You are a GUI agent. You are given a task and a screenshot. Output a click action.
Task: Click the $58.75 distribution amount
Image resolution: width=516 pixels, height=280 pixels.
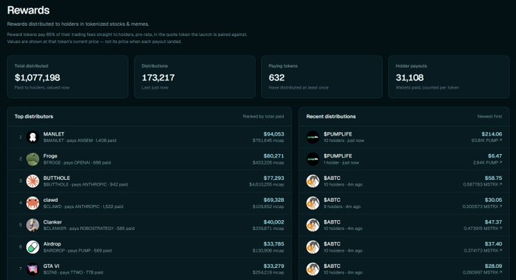tap(493, 178)
